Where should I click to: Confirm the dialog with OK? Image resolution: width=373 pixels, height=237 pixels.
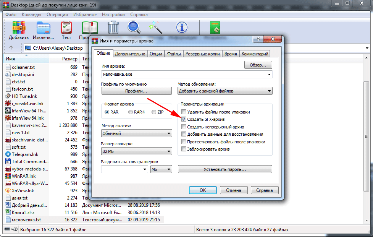click(203, 190)
